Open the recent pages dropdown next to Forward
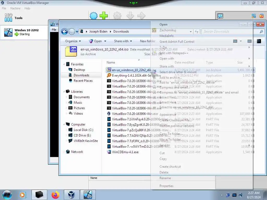The height and width of the screenshot is (200, 267). click(x=77, y=32)
